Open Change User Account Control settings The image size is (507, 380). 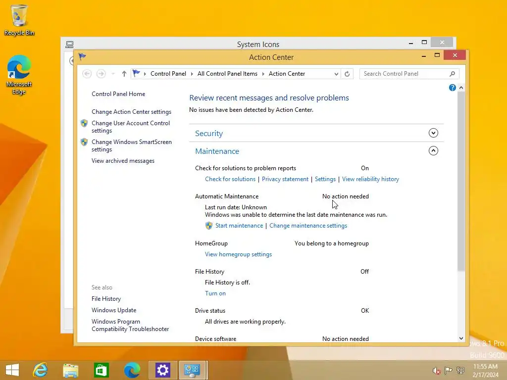tap(131, 127)
